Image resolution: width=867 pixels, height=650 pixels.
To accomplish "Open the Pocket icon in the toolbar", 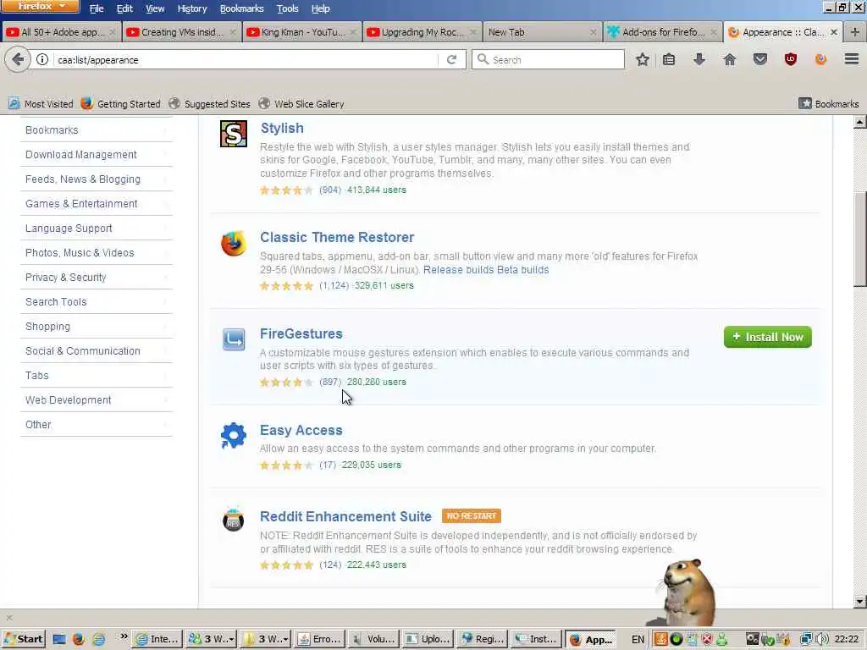I will pos(760,60).
